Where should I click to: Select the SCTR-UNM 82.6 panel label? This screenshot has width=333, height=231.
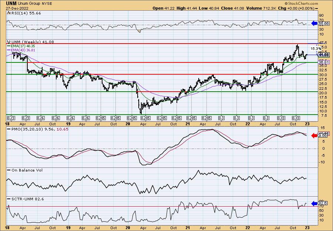pos(26,199)
